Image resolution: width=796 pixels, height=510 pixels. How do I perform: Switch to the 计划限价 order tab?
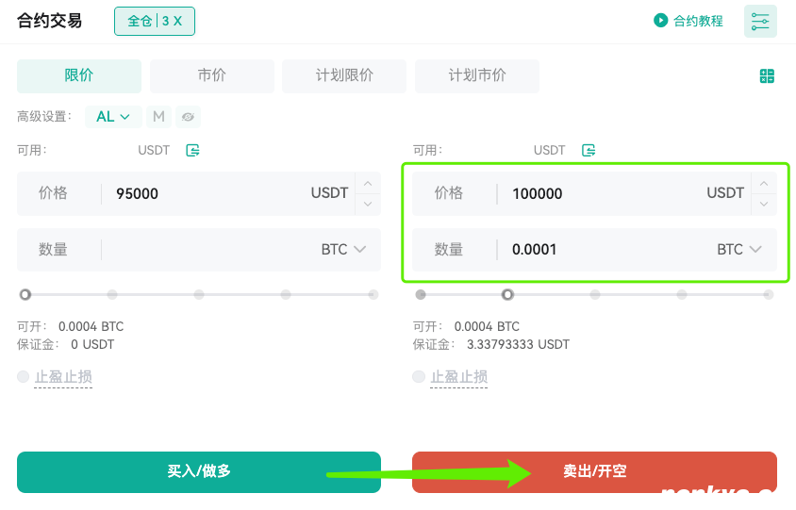(x=344, y=75)
